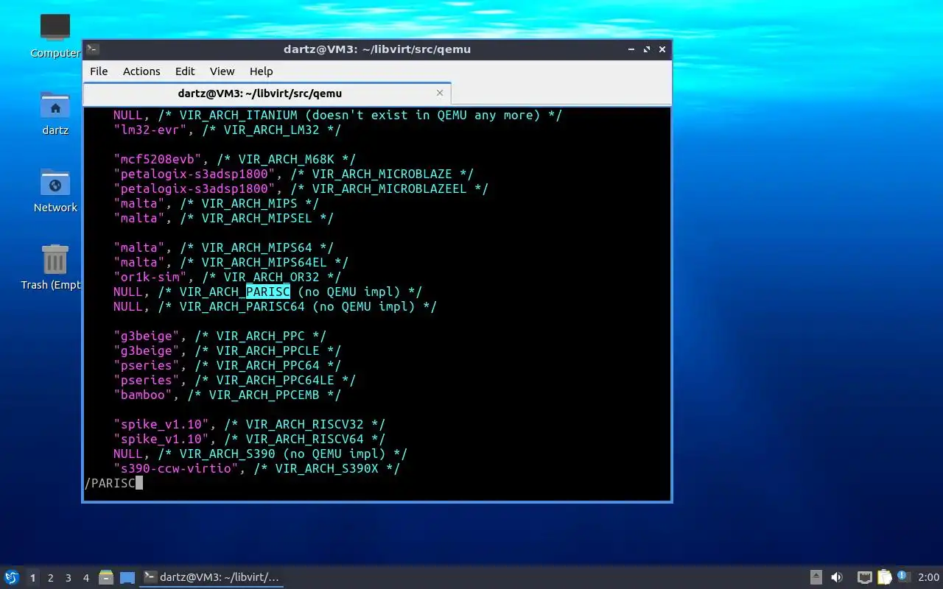
Task: Open the file manager taskbar icon
Action: (x=106, y=577)
